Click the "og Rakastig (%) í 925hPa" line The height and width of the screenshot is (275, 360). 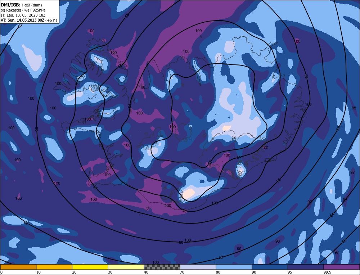coord(23,10)
